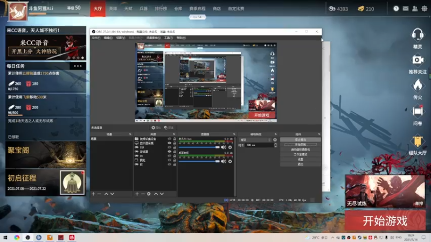Viewport: 431px width, 242px height.
Task: Toggle lock on 视频采集设备 source
Action: coord(174,139)
